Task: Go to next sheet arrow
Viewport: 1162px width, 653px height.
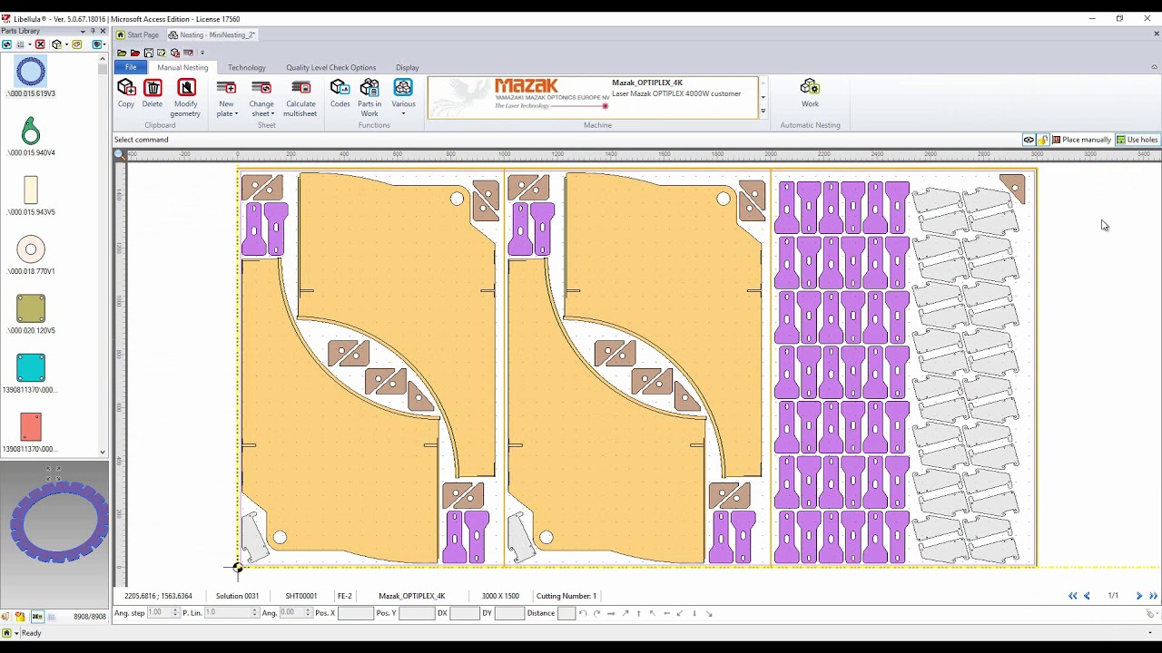Action: pos(1139,596)
